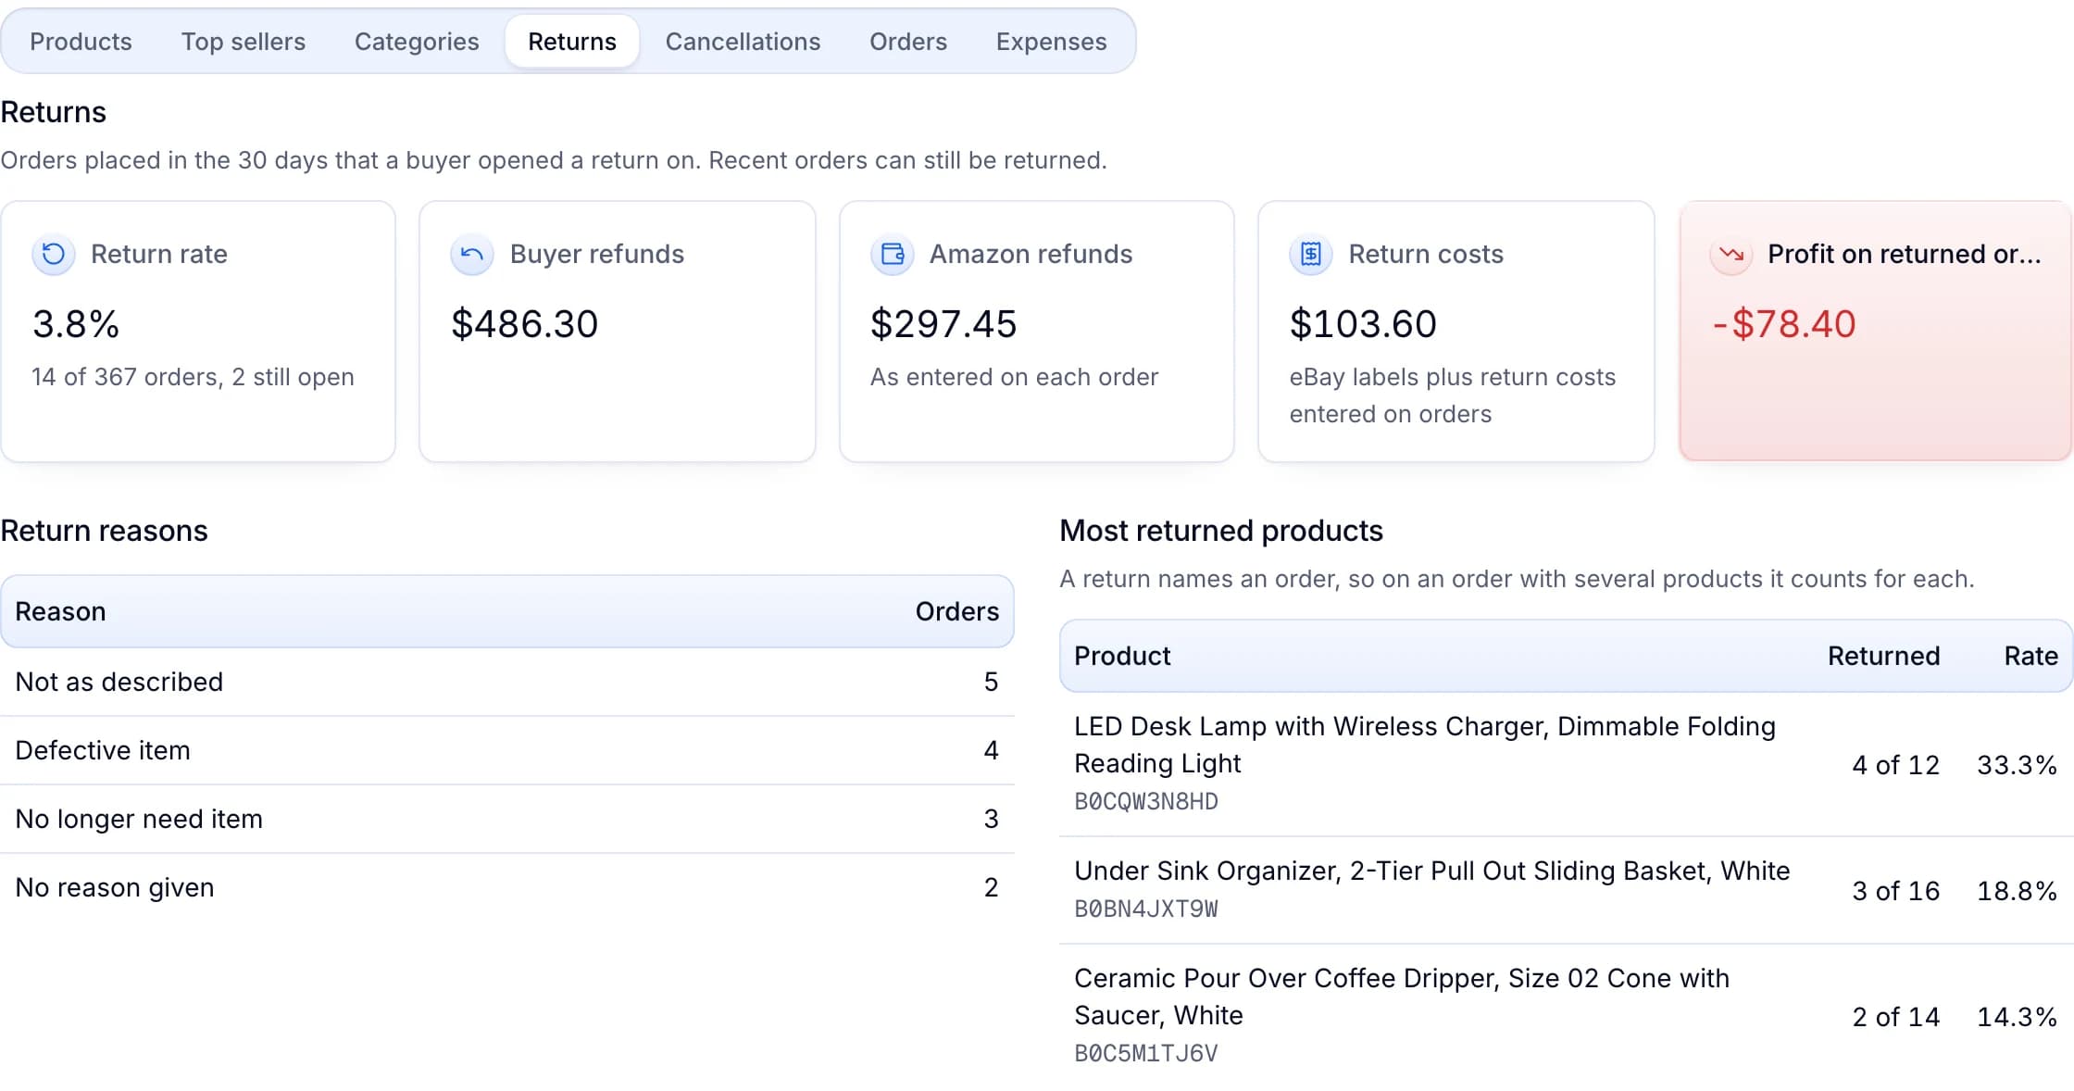Click the $486.30 buyer refunds amount
This screenshot has height=1091, width=2074.
pyautogui.click(x=525, y=325)
